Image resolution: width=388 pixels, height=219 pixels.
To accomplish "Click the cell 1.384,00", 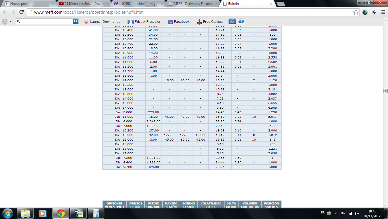I will (153, 126).
